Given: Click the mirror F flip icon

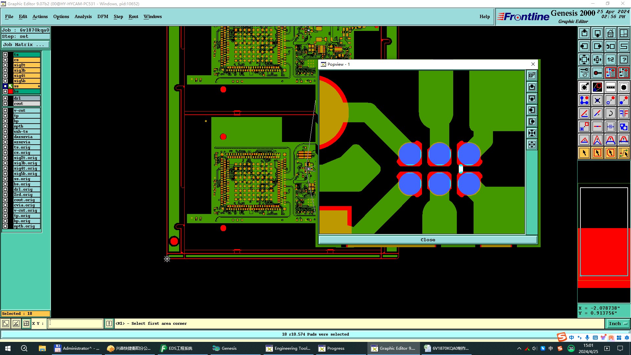Looking at the screenshot, I should tap(624, 113).
